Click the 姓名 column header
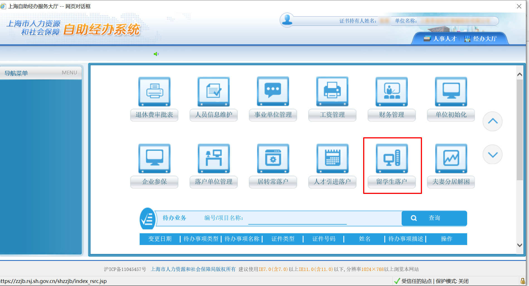The width and height of the screenshot is (529, 286). (x=365, y=239)
